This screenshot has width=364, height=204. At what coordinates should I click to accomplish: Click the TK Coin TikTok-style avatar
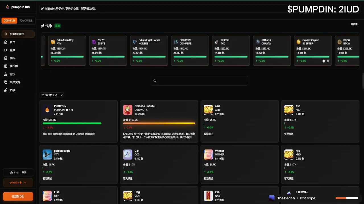coord(217,42)
